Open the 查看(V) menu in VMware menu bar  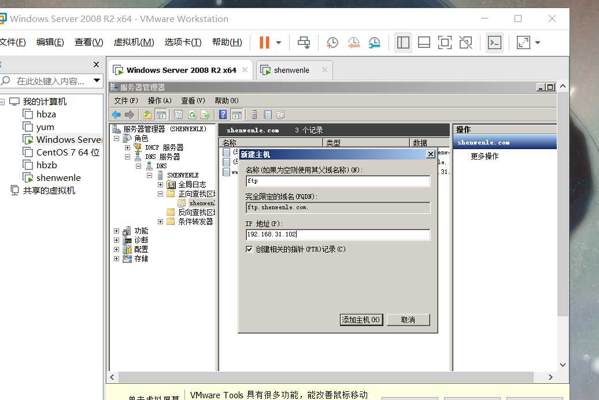pos(88,42)
